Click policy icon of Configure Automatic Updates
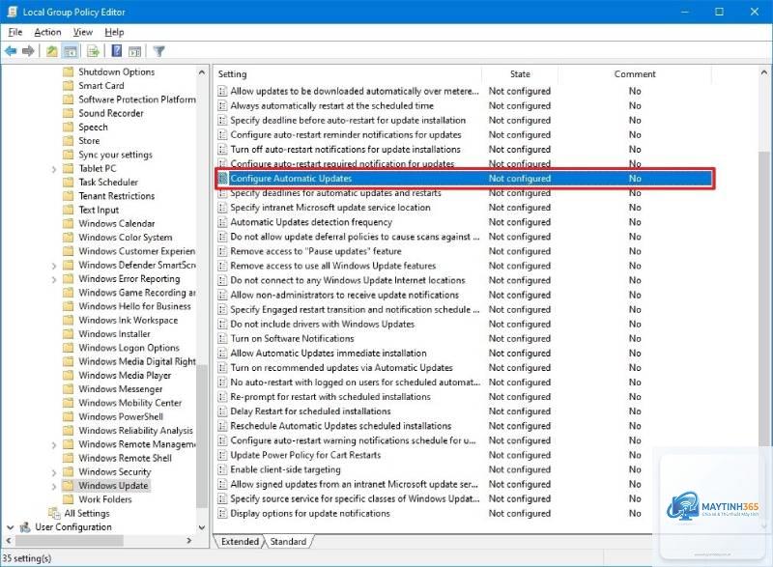Screen dimensions: 773x567 pyautogui.click(x=223, y=179)
